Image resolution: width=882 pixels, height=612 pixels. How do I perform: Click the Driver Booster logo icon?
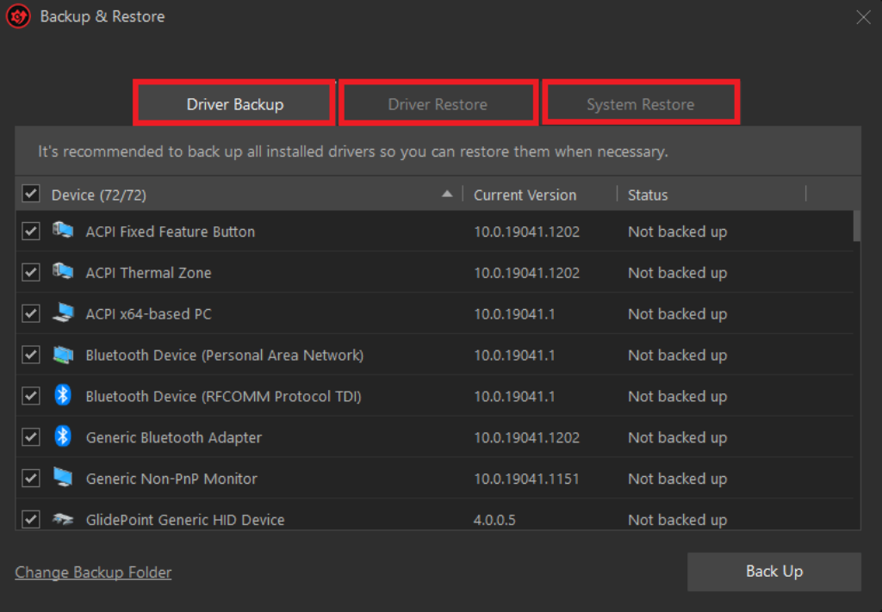coord(18,16)
